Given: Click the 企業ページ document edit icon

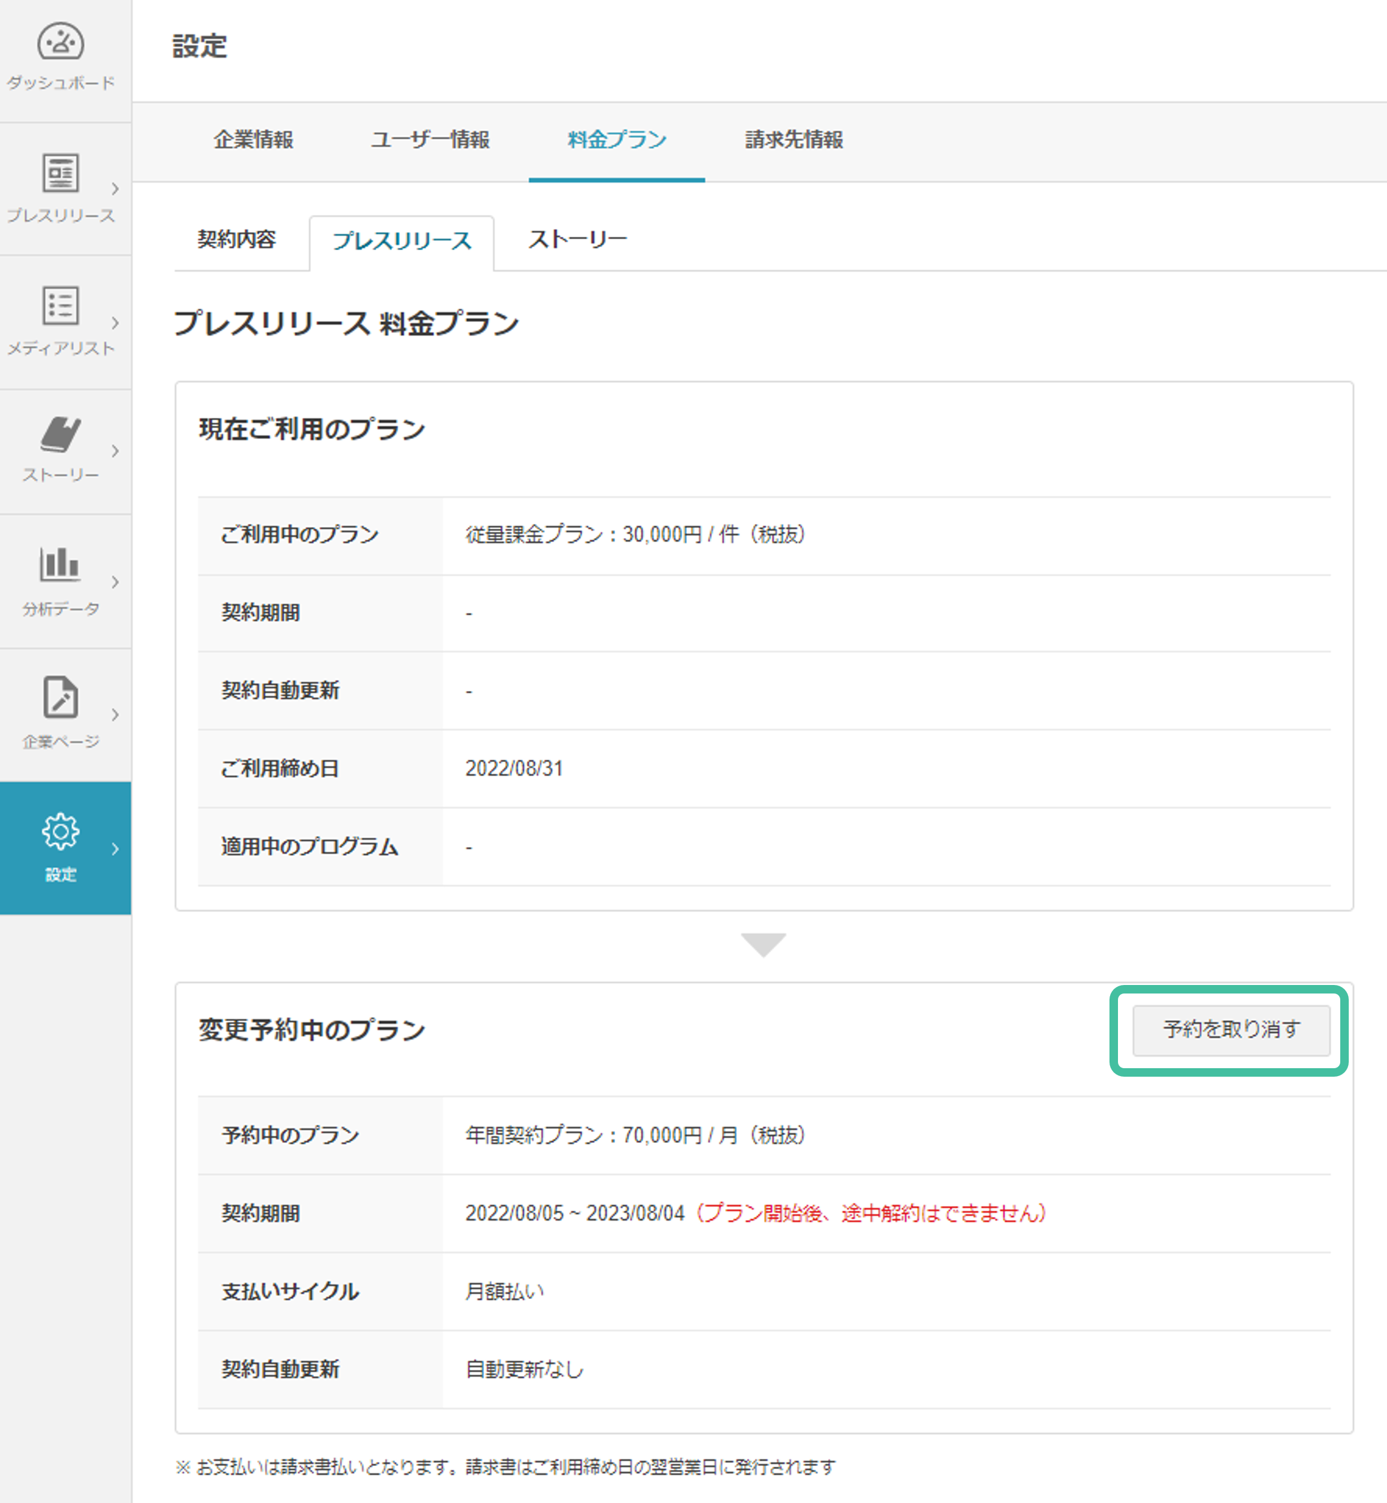Looking at the screenshot, I should [x=60, y=697].
